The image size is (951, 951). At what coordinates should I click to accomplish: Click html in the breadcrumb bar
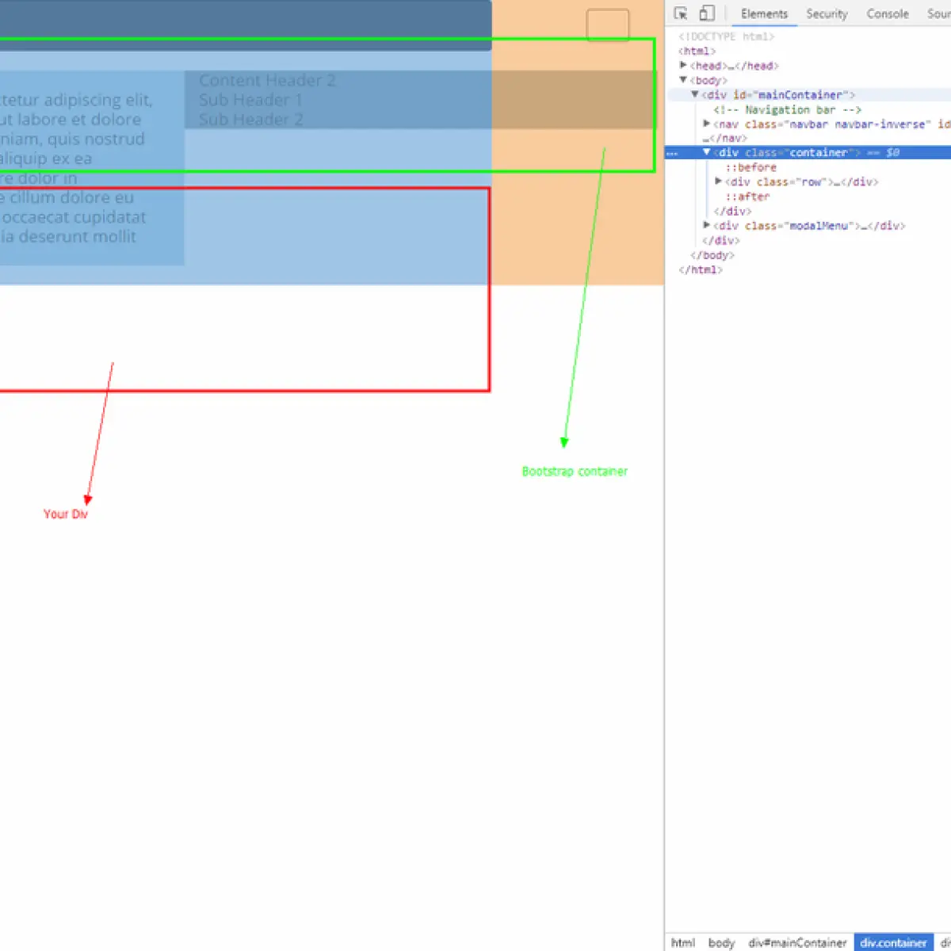(683, 942)
